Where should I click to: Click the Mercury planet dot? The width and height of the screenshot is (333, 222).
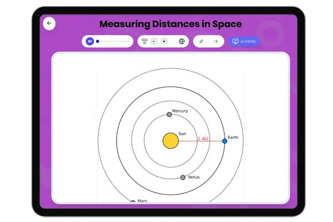coord(169,114)
